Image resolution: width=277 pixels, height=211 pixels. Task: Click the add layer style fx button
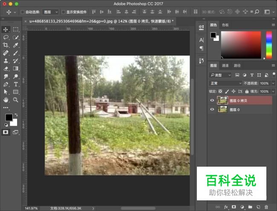[x=226, y=207]
